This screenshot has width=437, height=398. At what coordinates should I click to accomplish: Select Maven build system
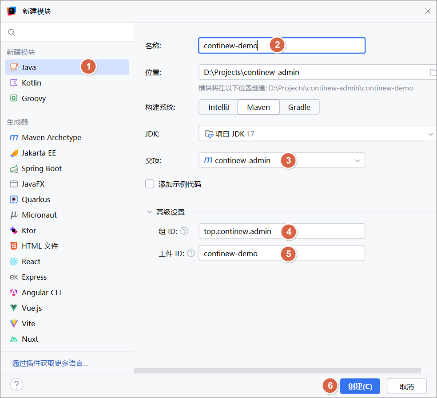(x=258, y=107)
